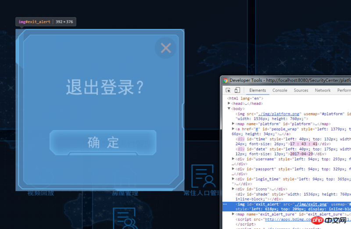
Task: Click the Chrome icon in DevTools title bar
Action: click(x=226, y=80)
